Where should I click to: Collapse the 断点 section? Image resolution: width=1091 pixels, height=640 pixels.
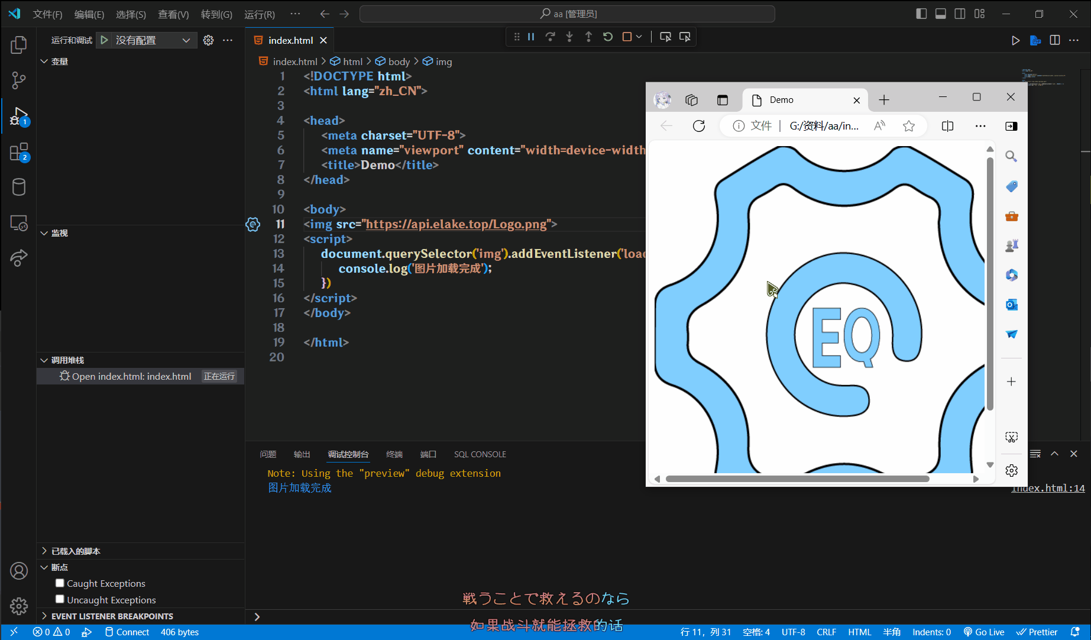click(x=44, y=567)
